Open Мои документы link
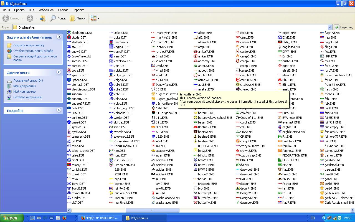355x222 pixels. click(x=24, y=86)
